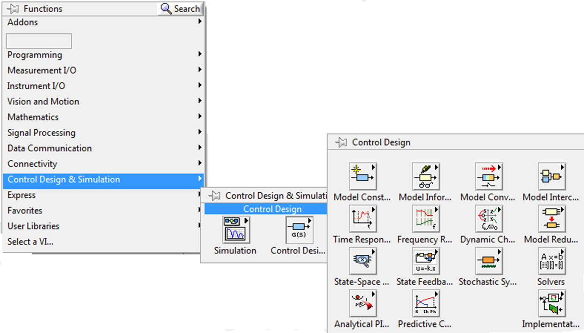Expand the Connectivity submenu arrow
584x333 pixels.
200,163
